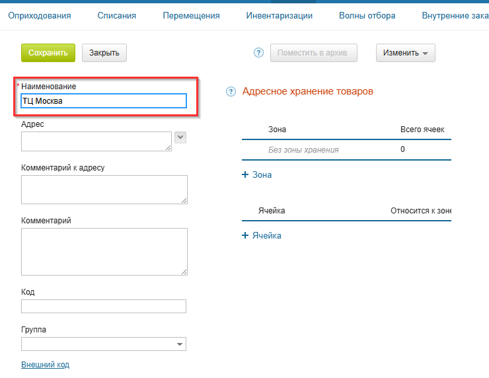Viewport: 489px width, 378px height.
Task: Click inside the Код input field
Action: point(104,306)
